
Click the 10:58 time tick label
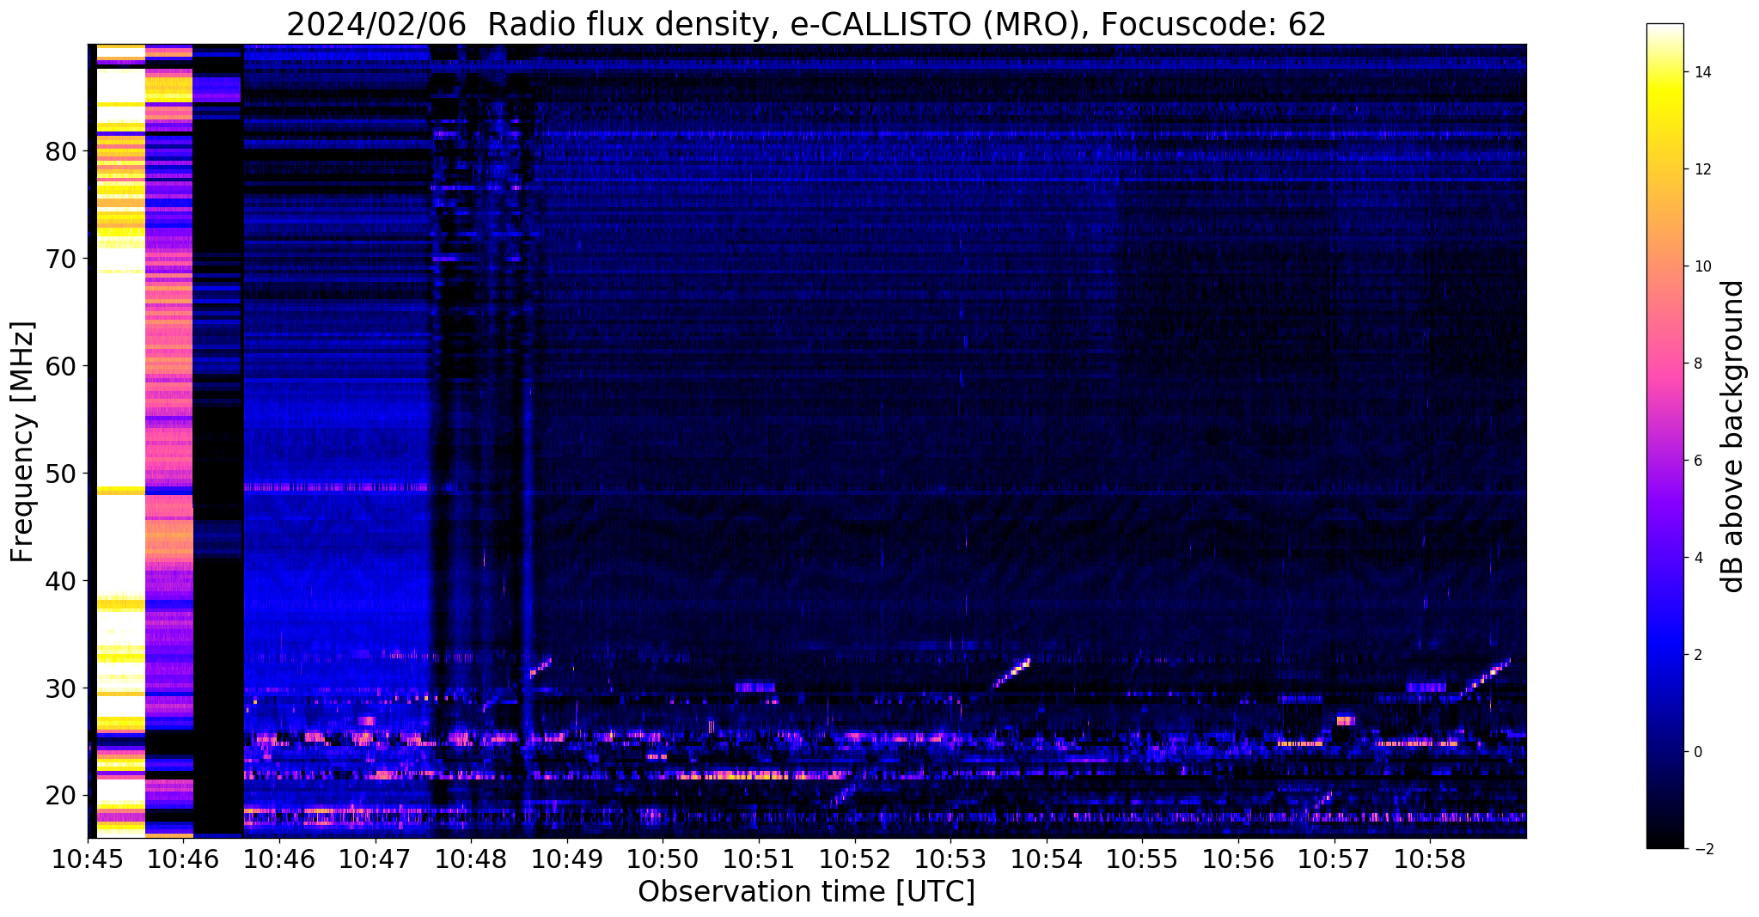1430,859
